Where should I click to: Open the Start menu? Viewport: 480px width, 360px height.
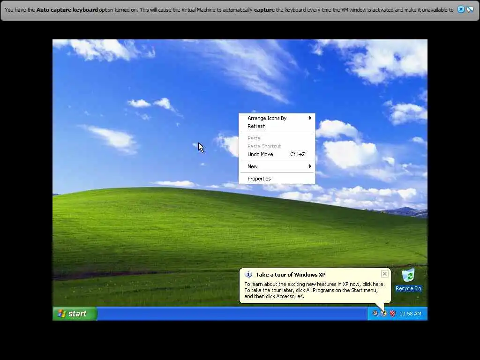75,314
